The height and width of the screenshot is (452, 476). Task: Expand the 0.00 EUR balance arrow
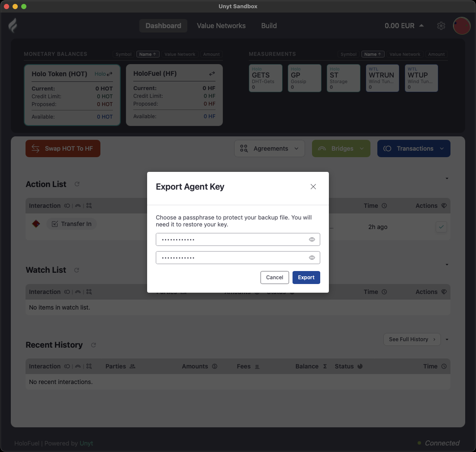[x=421, y=26]
